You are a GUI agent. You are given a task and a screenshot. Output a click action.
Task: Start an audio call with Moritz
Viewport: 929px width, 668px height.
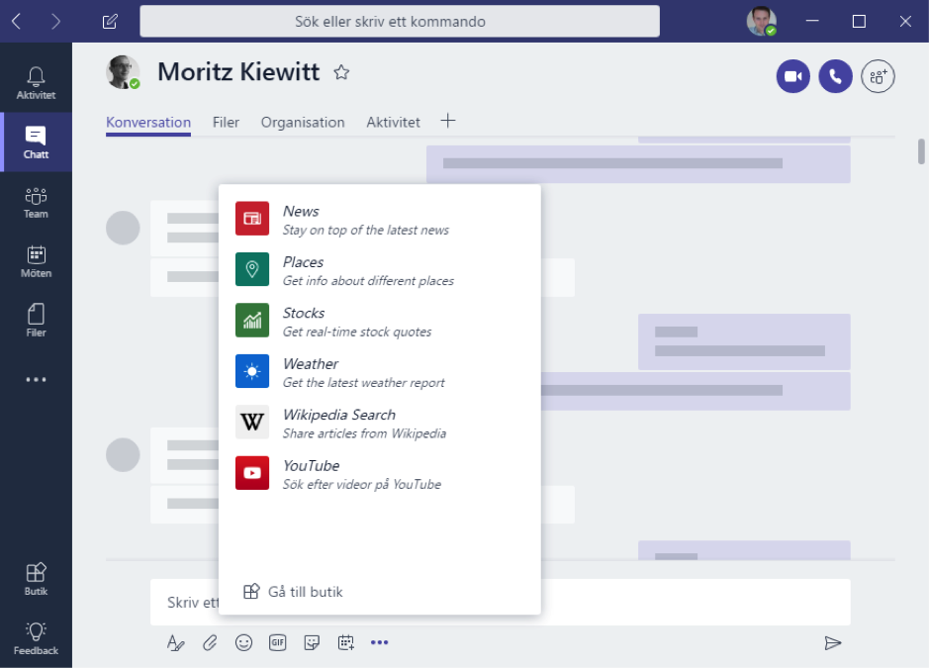pyautogui.click(x=835, y=76)
